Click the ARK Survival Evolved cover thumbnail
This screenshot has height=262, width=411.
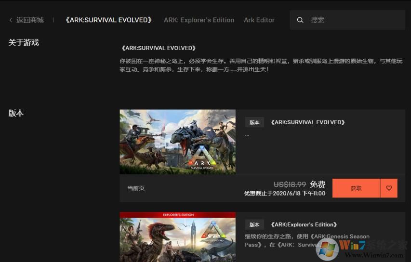[x=178, y=142]
